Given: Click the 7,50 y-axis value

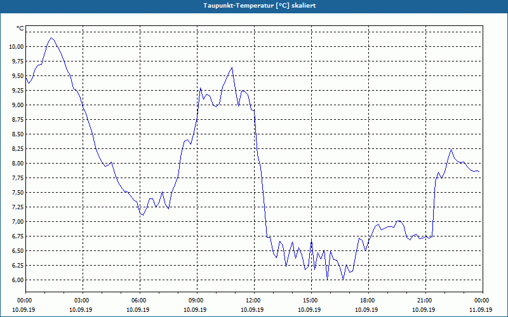Looking at the screenshot, I should (17, 192).
